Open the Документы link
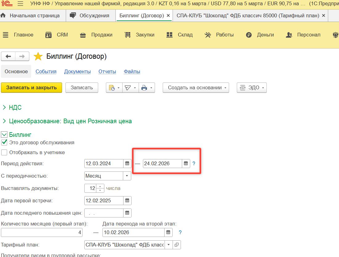339x257 pixels. pos(77,72)
